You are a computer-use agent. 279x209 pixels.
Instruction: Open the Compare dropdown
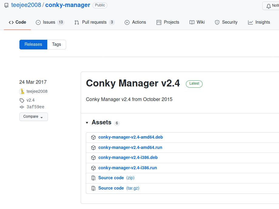point(34,117)
